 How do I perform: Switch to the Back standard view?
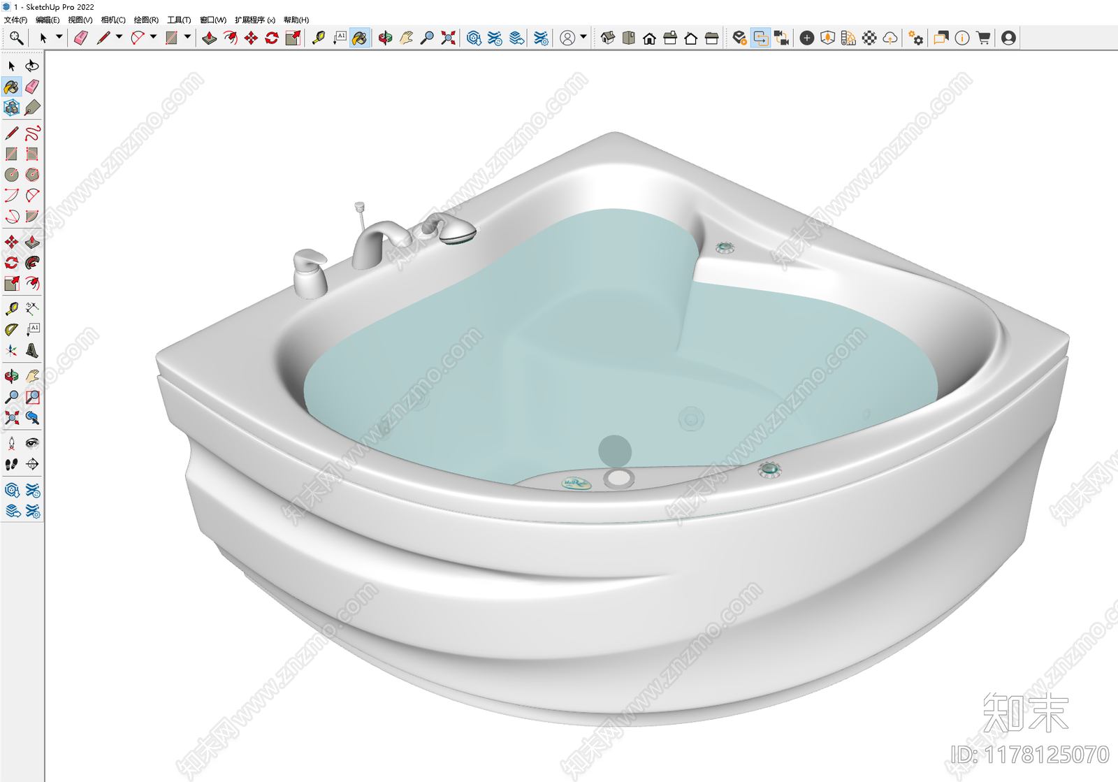pos(691,38)
